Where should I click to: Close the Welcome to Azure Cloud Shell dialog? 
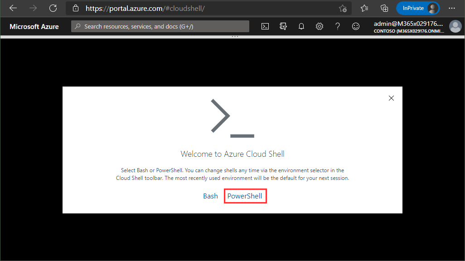coord(391,98)
